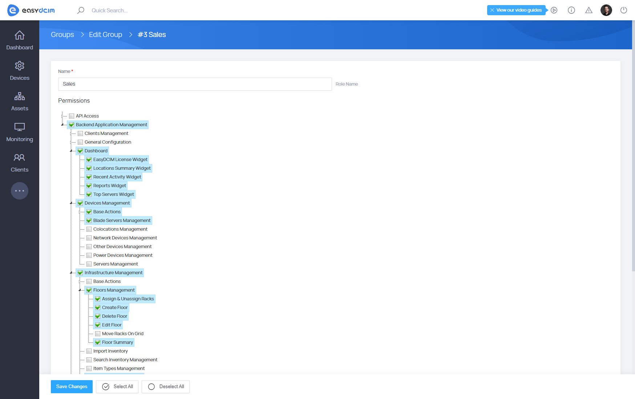Open the Devices sidebar gear icon
This screenshot has width=635, height=399.
coord(20,66)
